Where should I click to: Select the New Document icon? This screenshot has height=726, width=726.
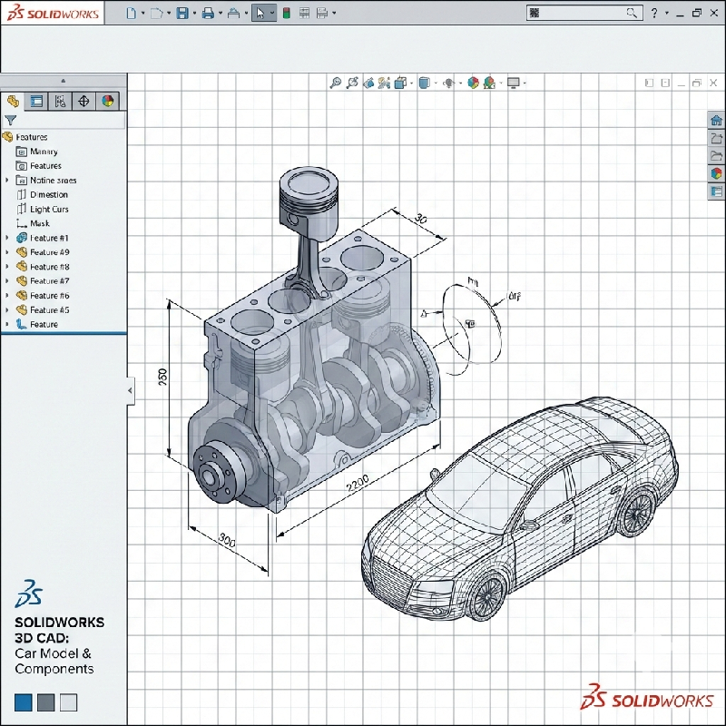[132, 12]
